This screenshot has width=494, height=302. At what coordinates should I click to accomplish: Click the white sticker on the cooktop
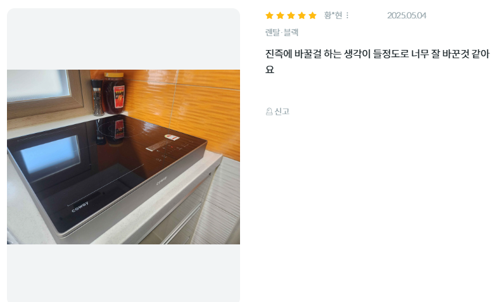click(172, 137)
